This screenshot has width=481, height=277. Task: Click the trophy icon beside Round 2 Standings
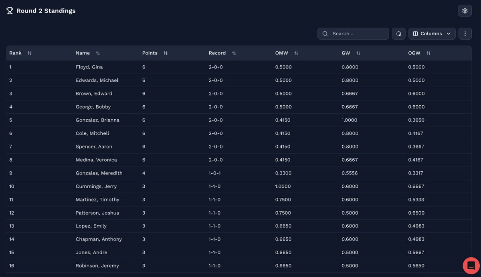(x=10, y=11)
